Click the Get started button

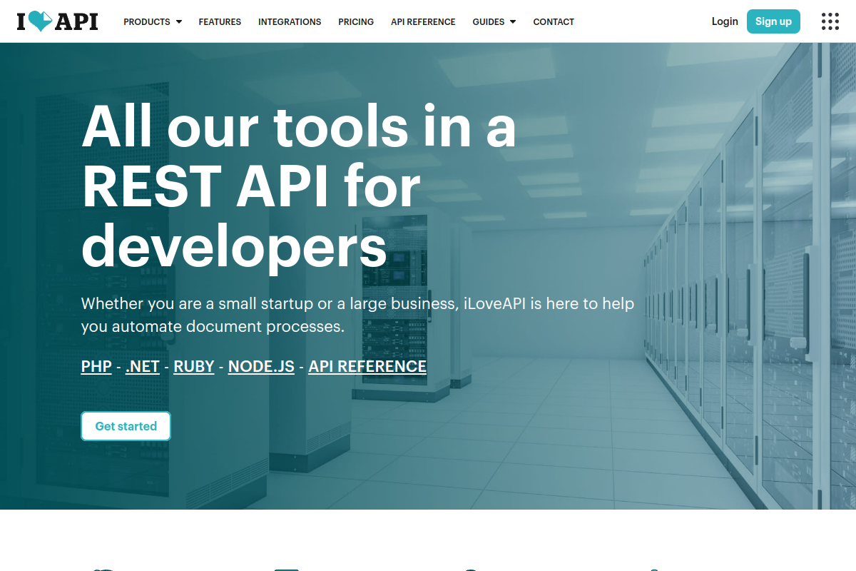126,426
